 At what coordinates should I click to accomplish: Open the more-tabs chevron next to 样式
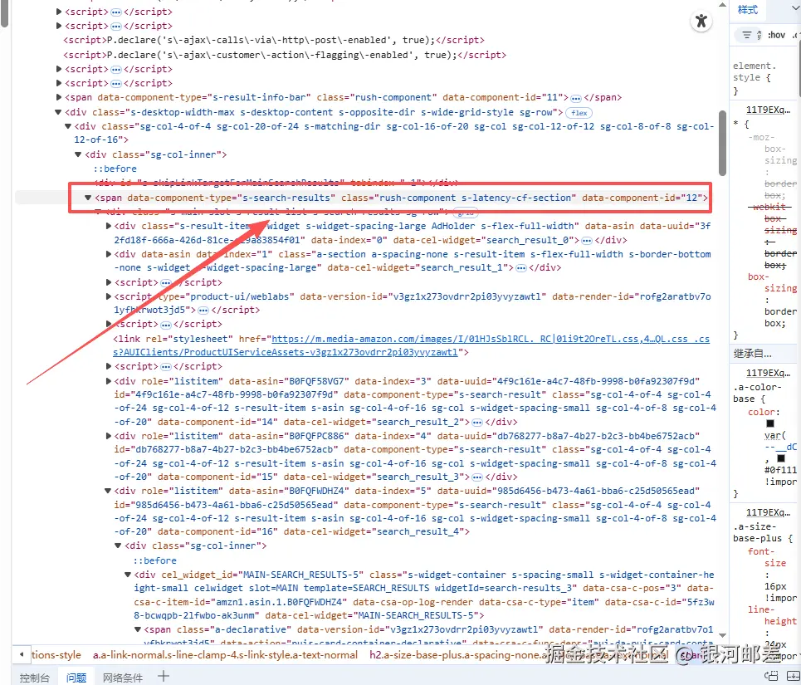[x=797, y=9]
